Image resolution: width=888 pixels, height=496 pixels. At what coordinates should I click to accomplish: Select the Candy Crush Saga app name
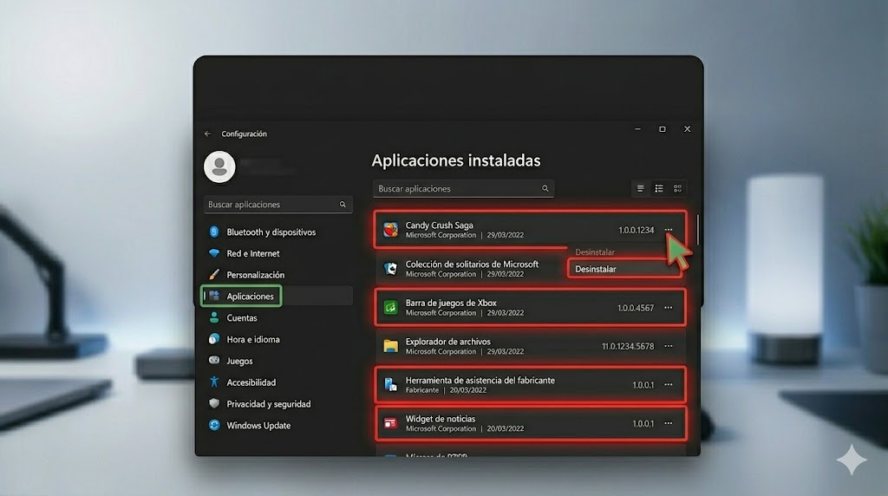440,225
